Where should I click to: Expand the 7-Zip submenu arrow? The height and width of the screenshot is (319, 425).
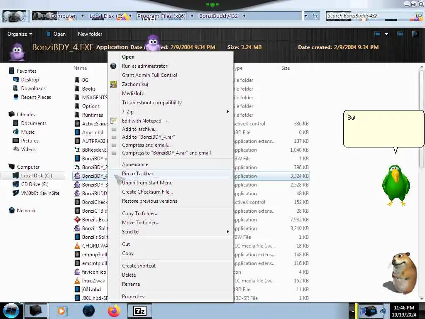[228, 111]
